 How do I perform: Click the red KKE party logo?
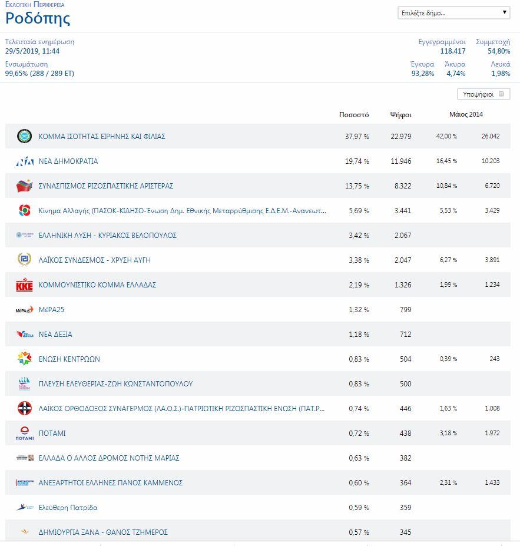pos(24,285)
